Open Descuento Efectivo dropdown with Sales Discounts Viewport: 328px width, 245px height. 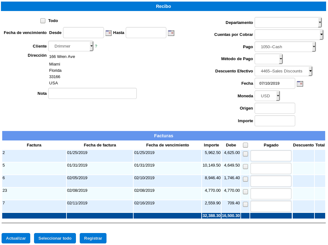coord(284,71)
